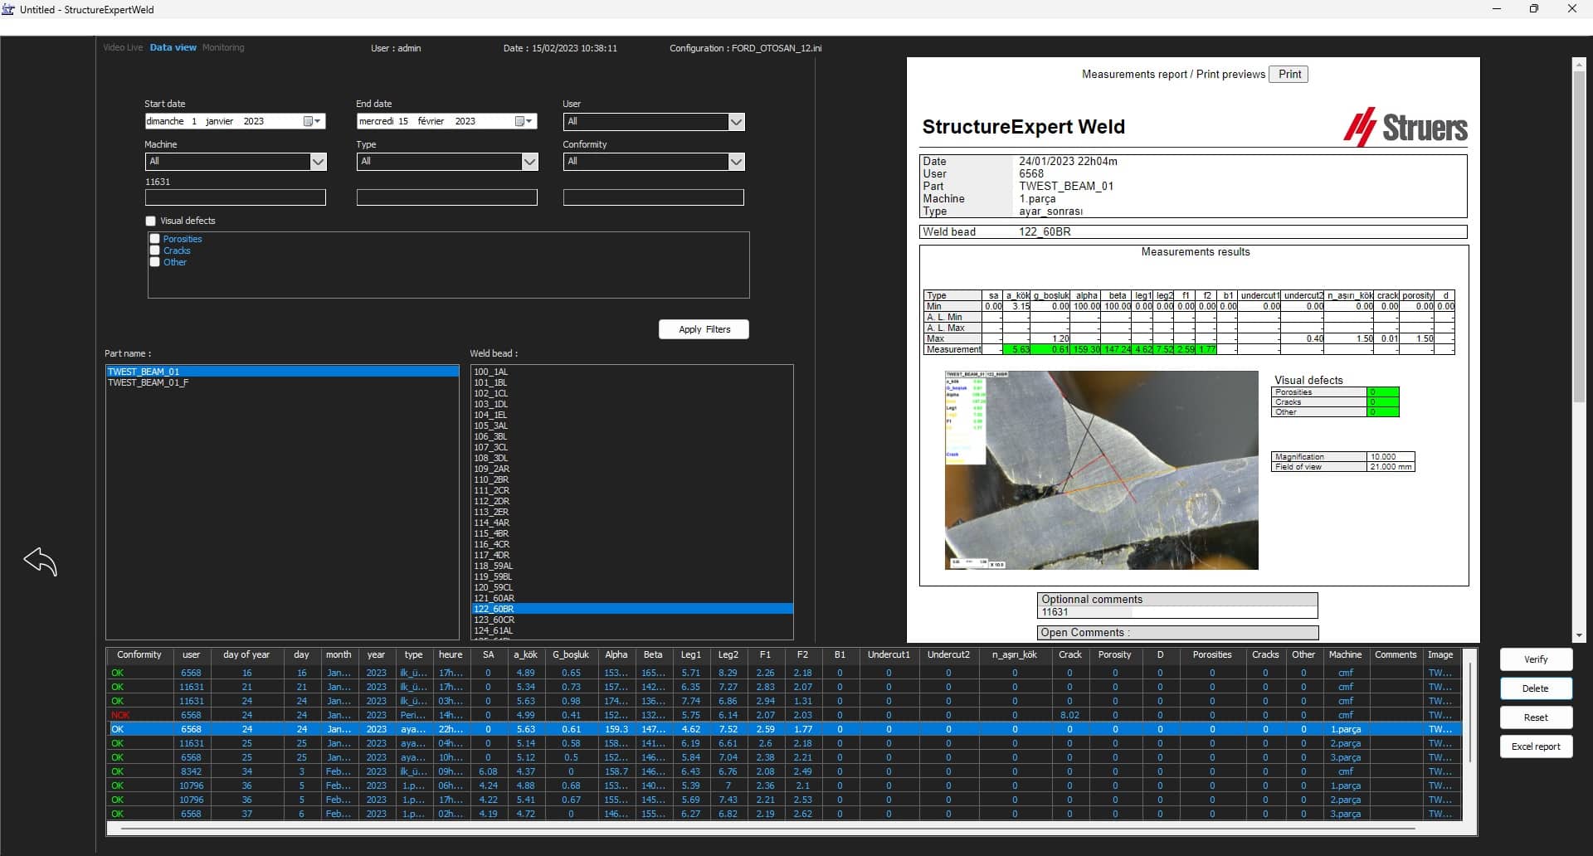
Task: Click the G_boşluk column header
Action: click(571, 655)
